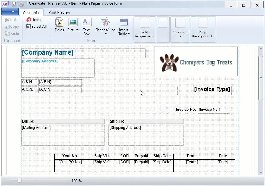Open the Page Background dropdown

pyautogui.click(x=203, y=29)
